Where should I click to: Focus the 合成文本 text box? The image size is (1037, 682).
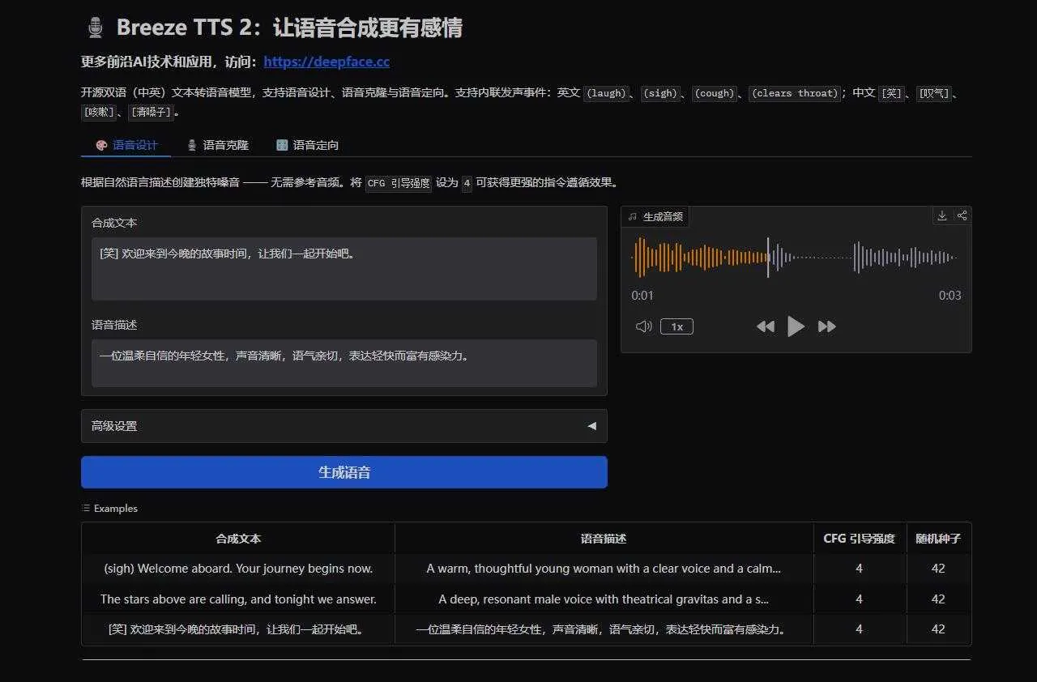tap(344, 269)
